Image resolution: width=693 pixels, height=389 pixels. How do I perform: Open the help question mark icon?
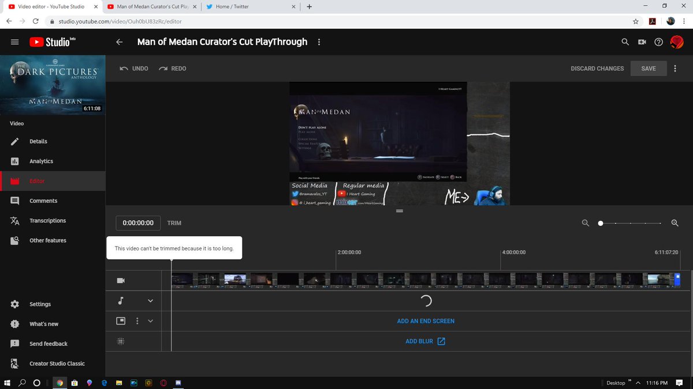coord(658,42)
